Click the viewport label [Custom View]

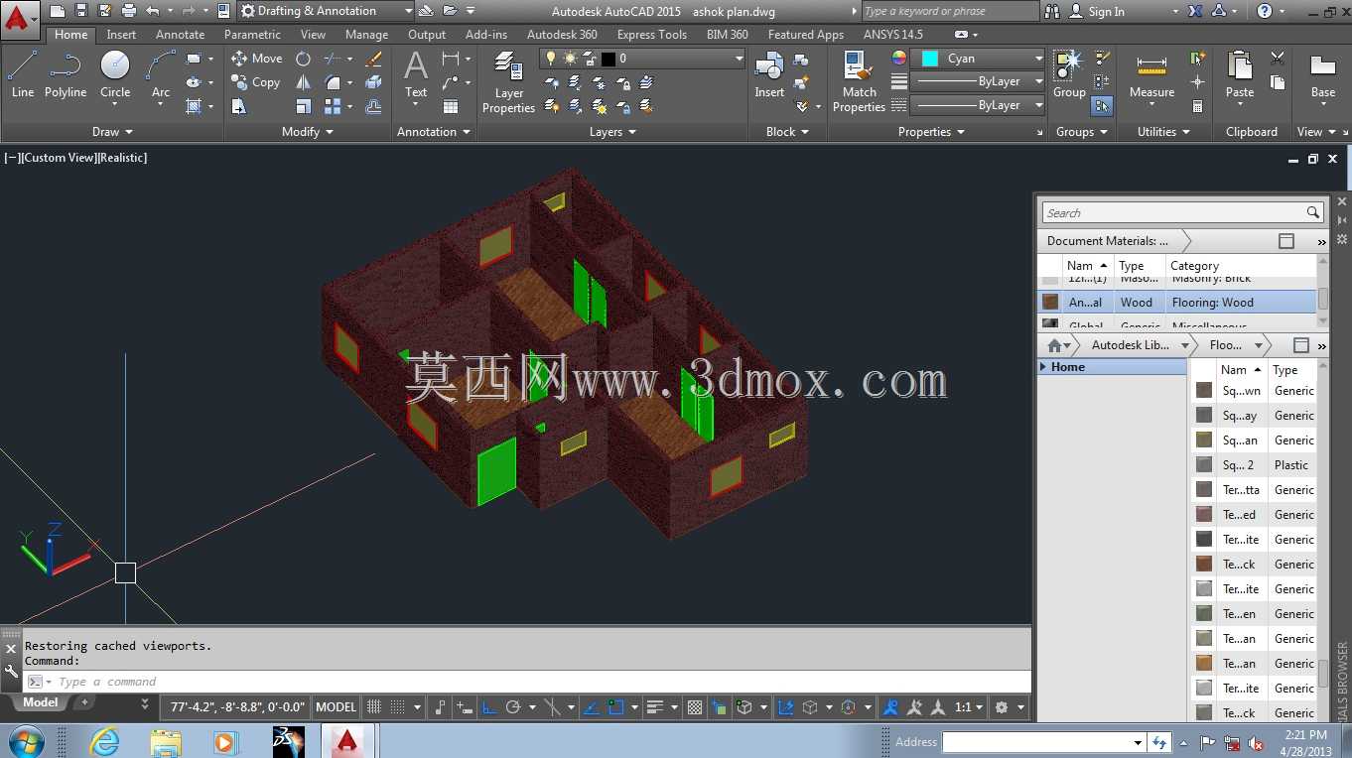point(58,158)
